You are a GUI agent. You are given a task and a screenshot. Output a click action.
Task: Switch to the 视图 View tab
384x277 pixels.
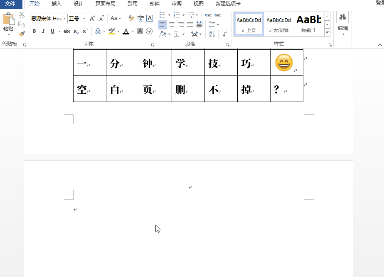pos(198,4)
